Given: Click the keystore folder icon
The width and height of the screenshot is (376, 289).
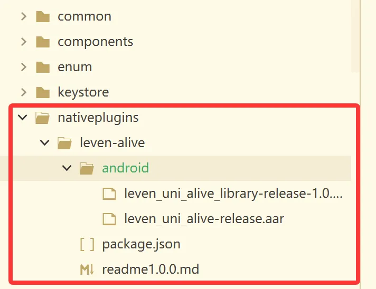Looking at the screenshot, I should point(43,92).
